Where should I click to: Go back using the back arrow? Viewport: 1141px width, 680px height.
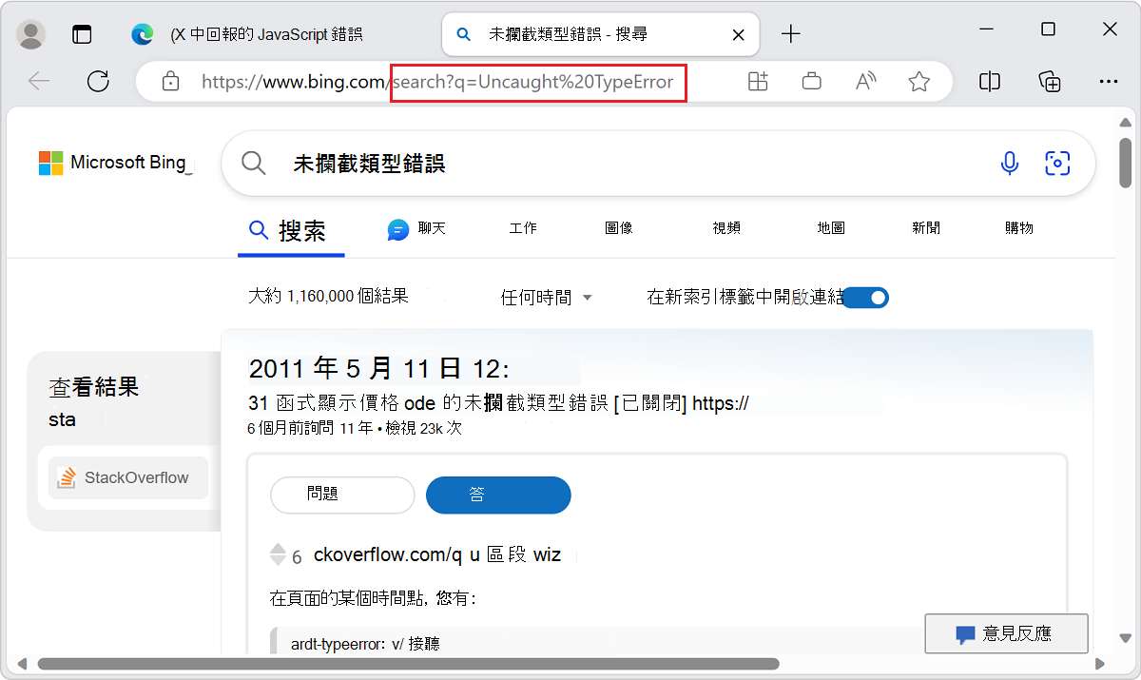39,81
